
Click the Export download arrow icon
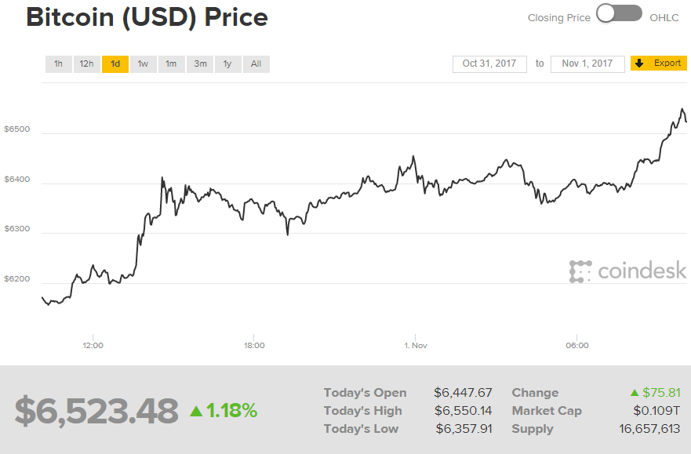click(638, 64)
